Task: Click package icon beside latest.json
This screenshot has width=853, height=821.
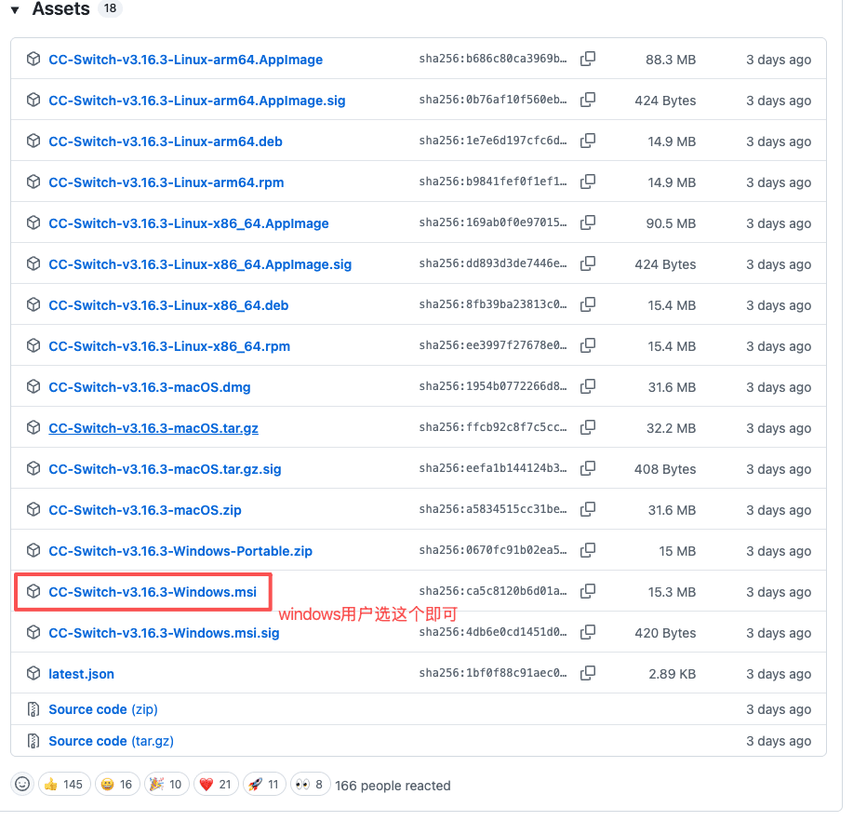Action: coord(33,673)
